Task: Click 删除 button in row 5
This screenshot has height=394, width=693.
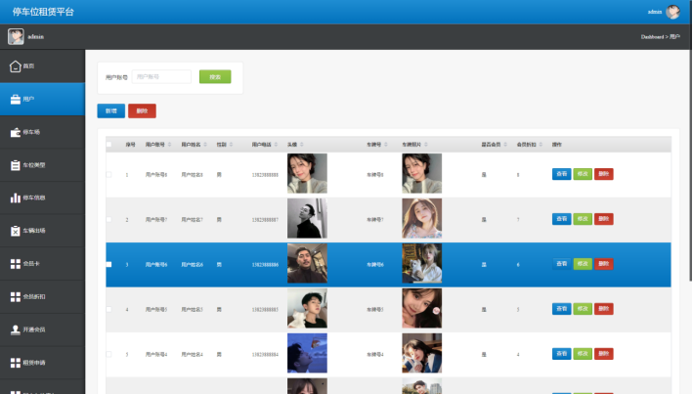Action: pyautogui.click(x=604, y=354)
